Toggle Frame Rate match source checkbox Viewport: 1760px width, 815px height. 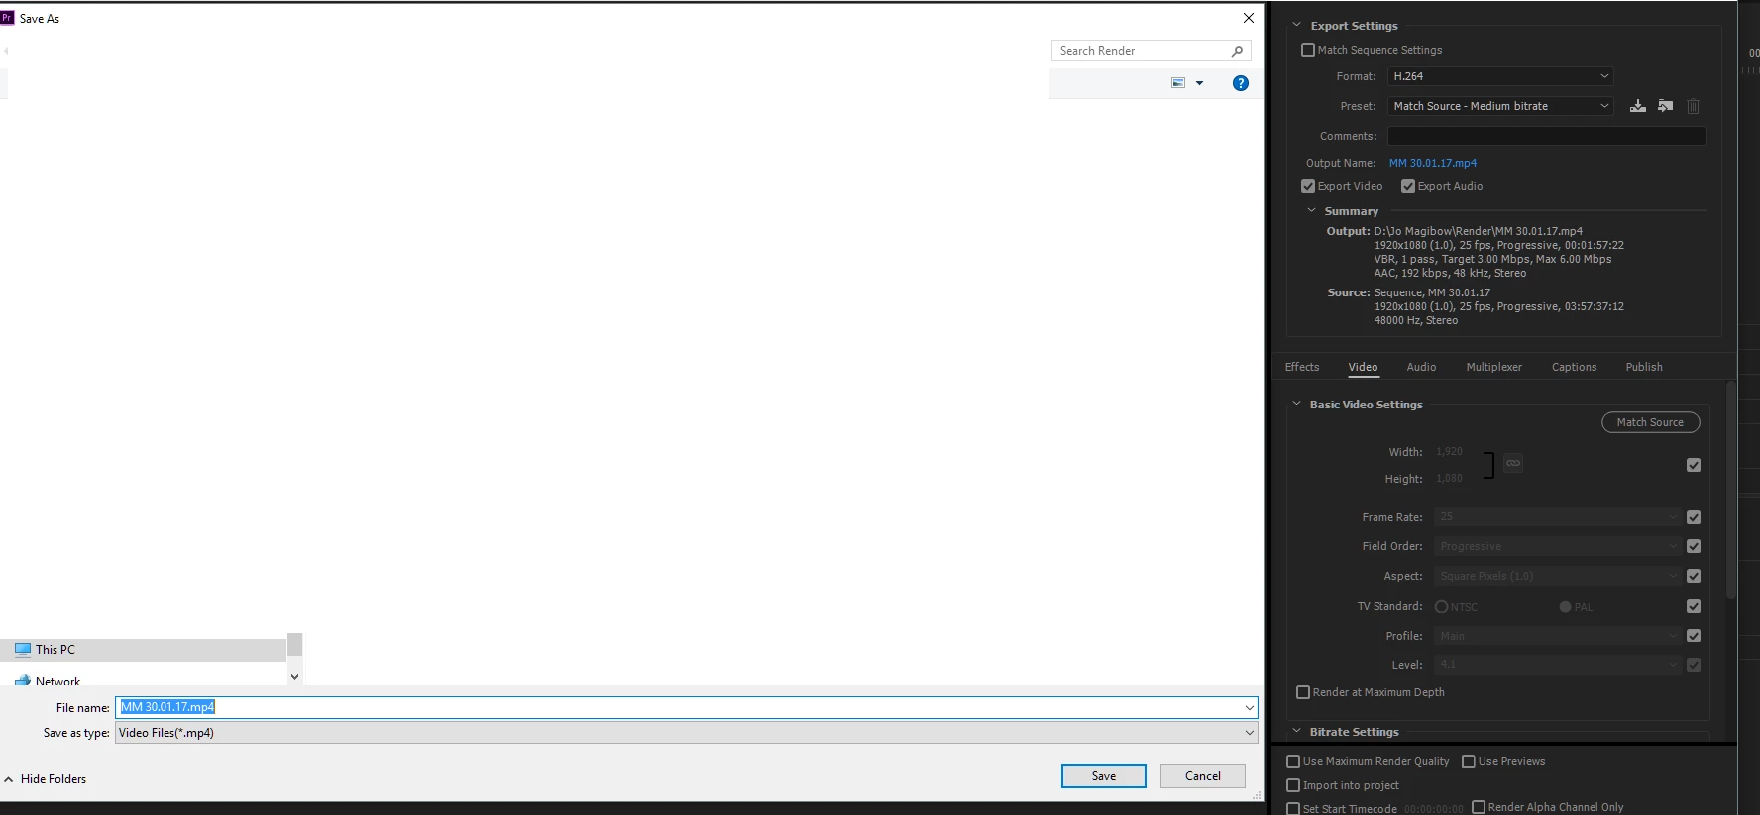[1694, 517]
